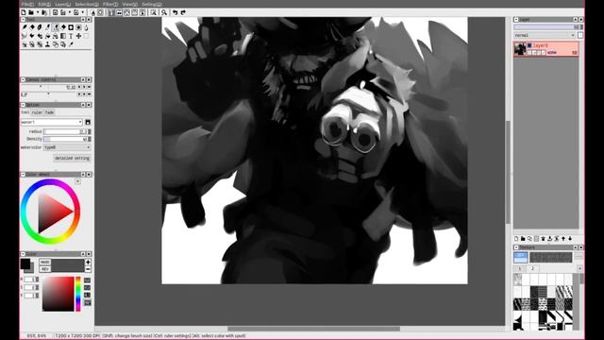Viewport: 604px width, 340px height.
Task: Collapse the Tool panel
Action: tap(23, 19)
